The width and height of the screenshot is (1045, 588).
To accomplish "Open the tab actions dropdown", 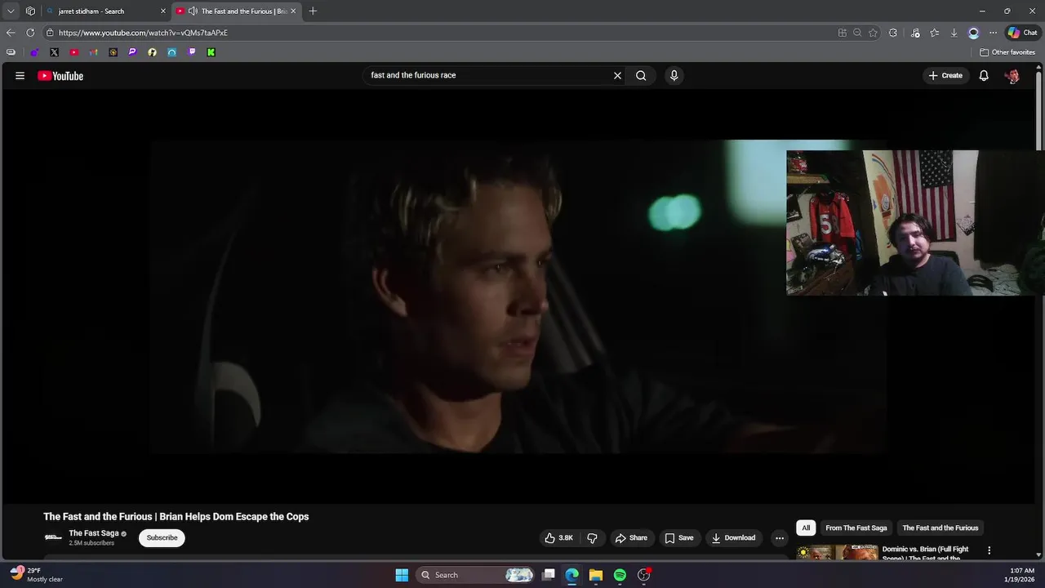I will point(11,11).
